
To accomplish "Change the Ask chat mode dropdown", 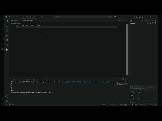I will 134,99.
